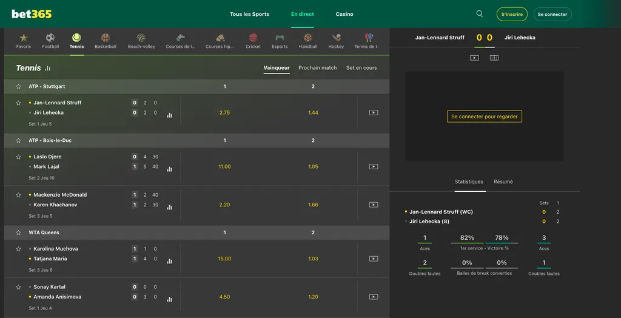Open stats chart icon for Struff vs Lehecka
The width and height of the screenshot is (621, 318).
[170, 115]
